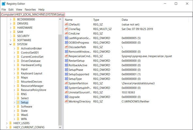Viewport: 193px width, 130px height.
Task: Click the SetupPhase DWORD icon
Action: (x=67, y=70)
